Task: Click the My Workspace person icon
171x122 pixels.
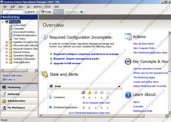Action: [4, 108]
